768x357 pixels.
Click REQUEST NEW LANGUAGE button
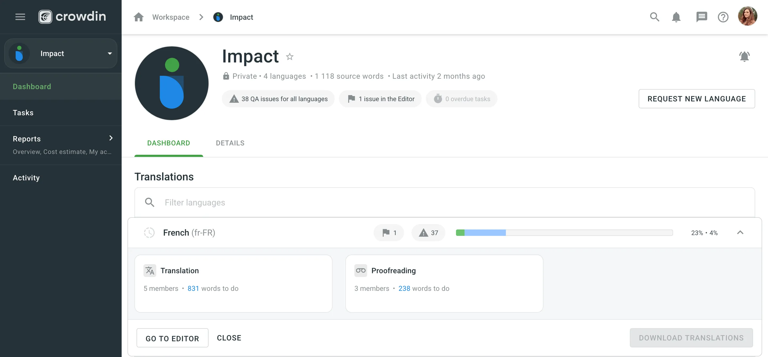pos(697,99)
